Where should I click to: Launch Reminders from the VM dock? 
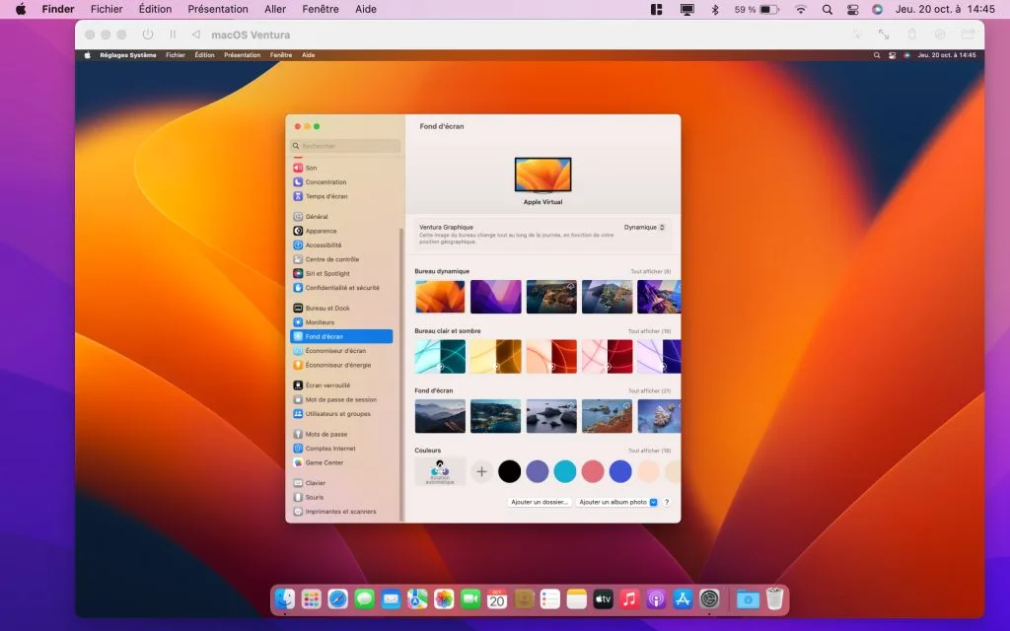550,599
